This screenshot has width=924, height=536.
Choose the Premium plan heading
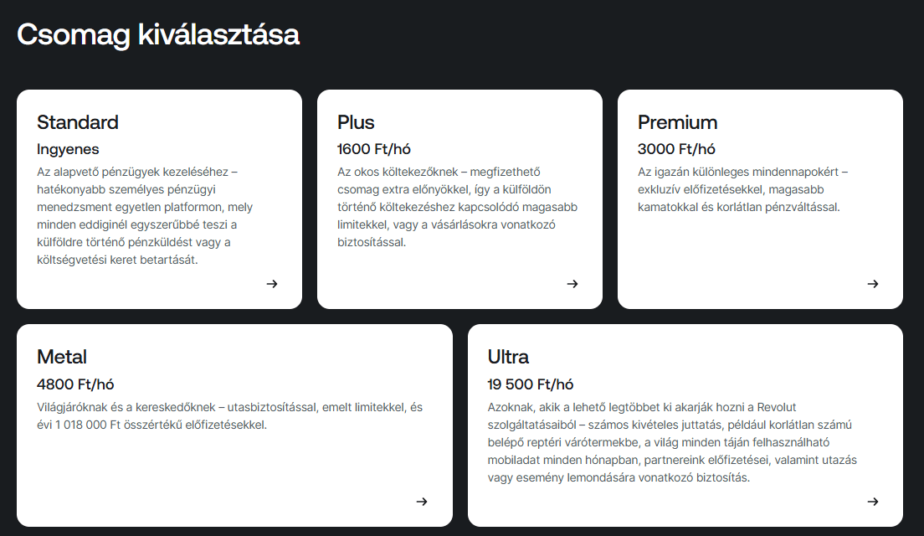677,122
